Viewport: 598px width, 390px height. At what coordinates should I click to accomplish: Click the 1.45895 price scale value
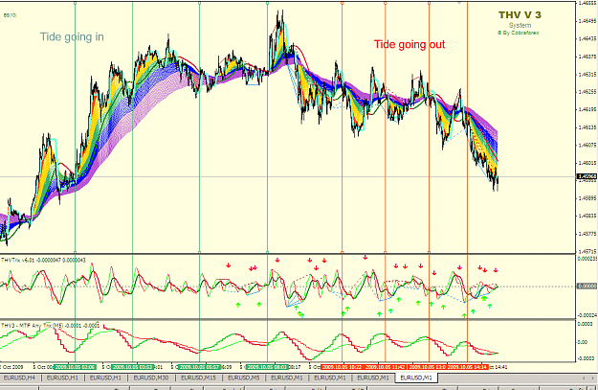[587, 198]
